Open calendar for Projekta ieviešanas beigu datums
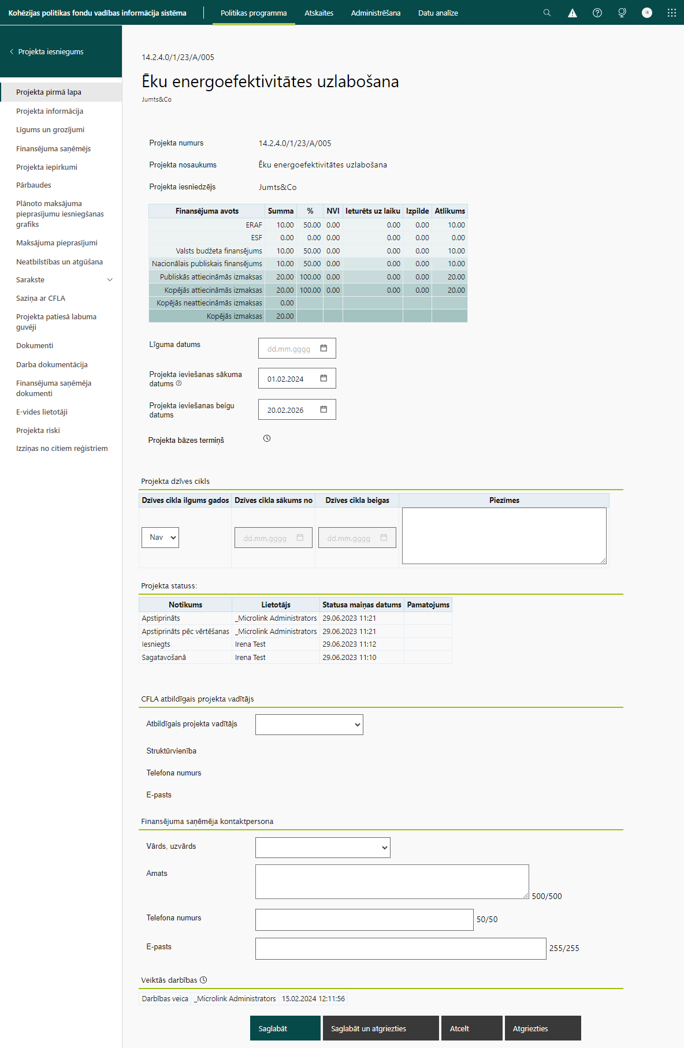Image resolution: width=684 pixels, height=1048 pixels. click(x=324, y=409)
